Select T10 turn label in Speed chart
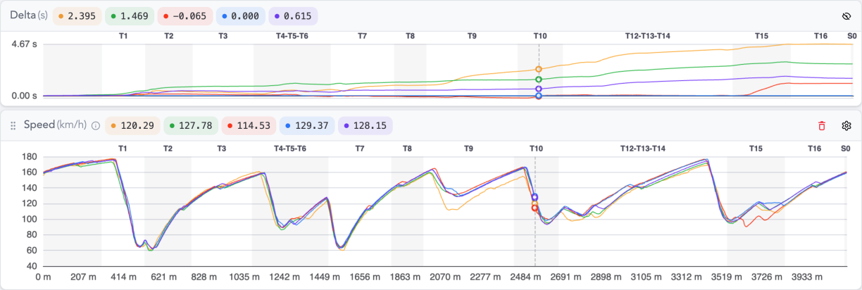This screenshot has width=862, height=290. [536, 149]
